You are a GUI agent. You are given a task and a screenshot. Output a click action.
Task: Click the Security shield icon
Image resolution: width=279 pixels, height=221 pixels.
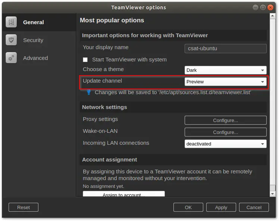11,40
